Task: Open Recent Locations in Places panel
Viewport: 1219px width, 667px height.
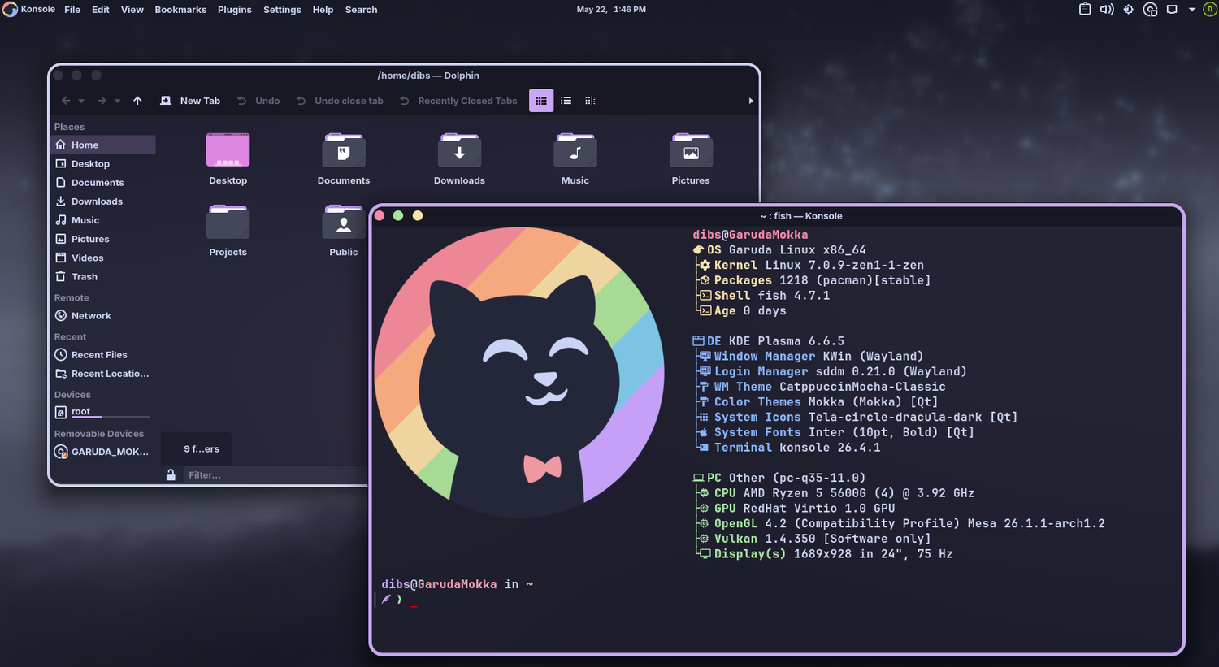Action: (102, 373)
